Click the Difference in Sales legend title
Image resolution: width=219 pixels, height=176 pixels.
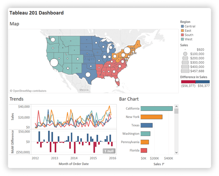click(194, 77)
